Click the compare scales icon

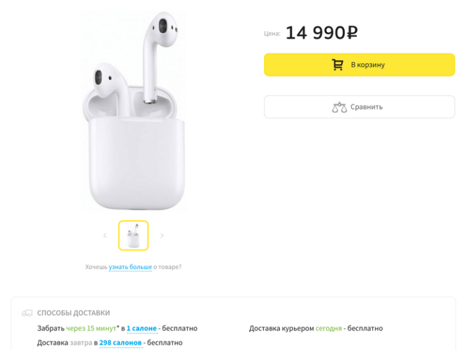(339, 107)
